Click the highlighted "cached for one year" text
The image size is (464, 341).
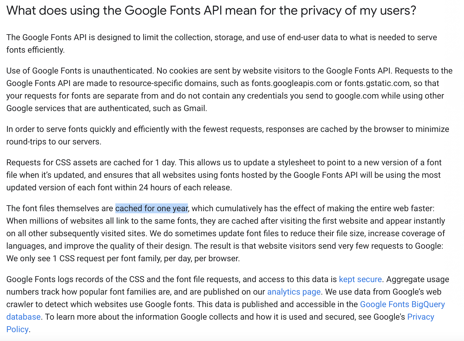tap(151, 208)
